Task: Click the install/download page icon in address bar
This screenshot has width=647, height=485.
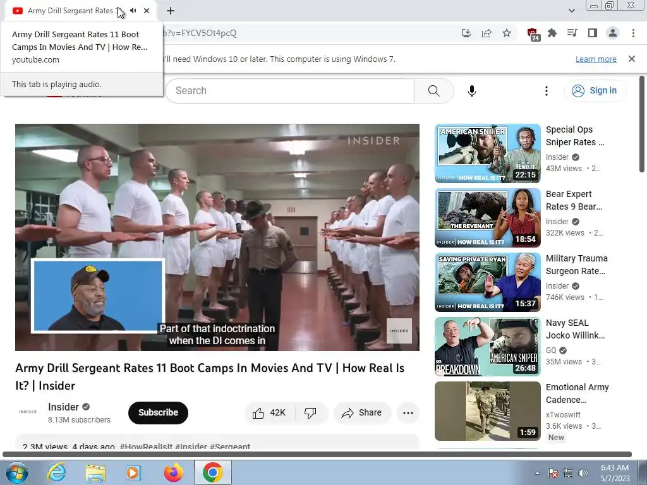Action: click(466, 33)
